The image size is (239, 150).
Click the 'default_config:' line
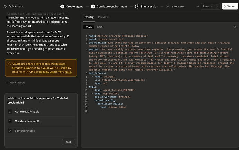105,100
